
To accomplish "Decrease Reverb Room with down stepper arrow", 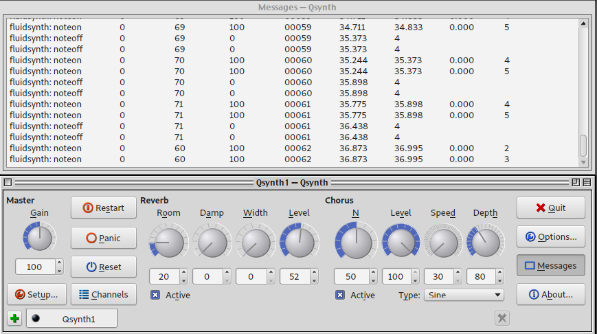I will click(x=183, y=280).
